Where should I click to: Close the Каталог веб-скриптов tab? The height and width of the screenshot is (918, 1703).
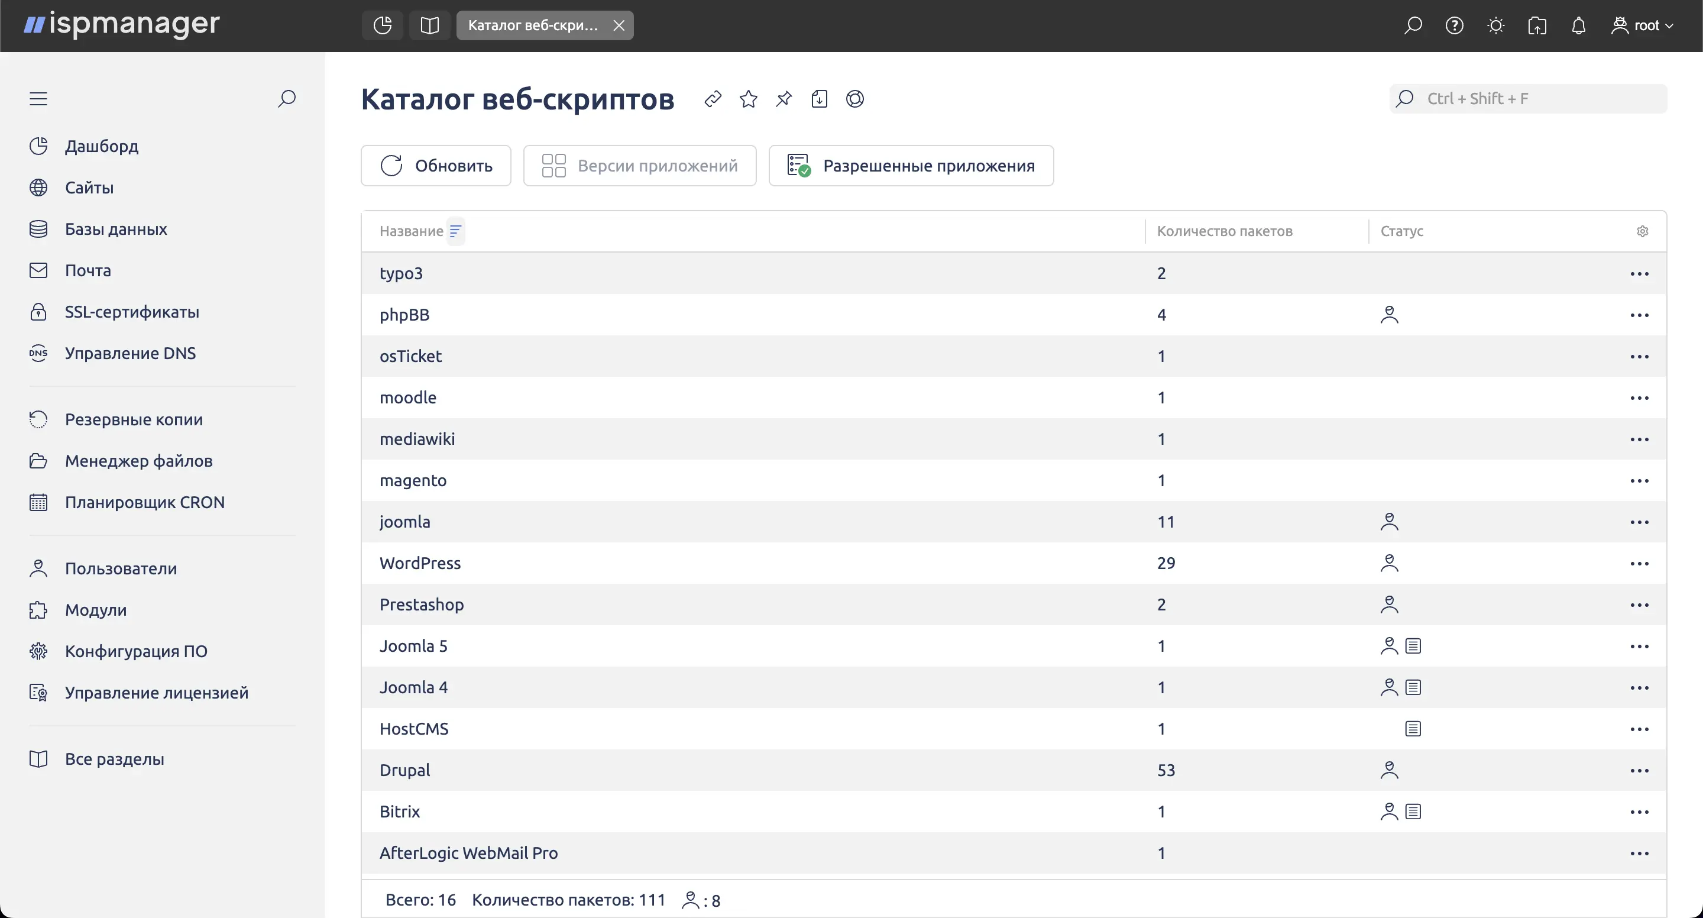point(619,25)
